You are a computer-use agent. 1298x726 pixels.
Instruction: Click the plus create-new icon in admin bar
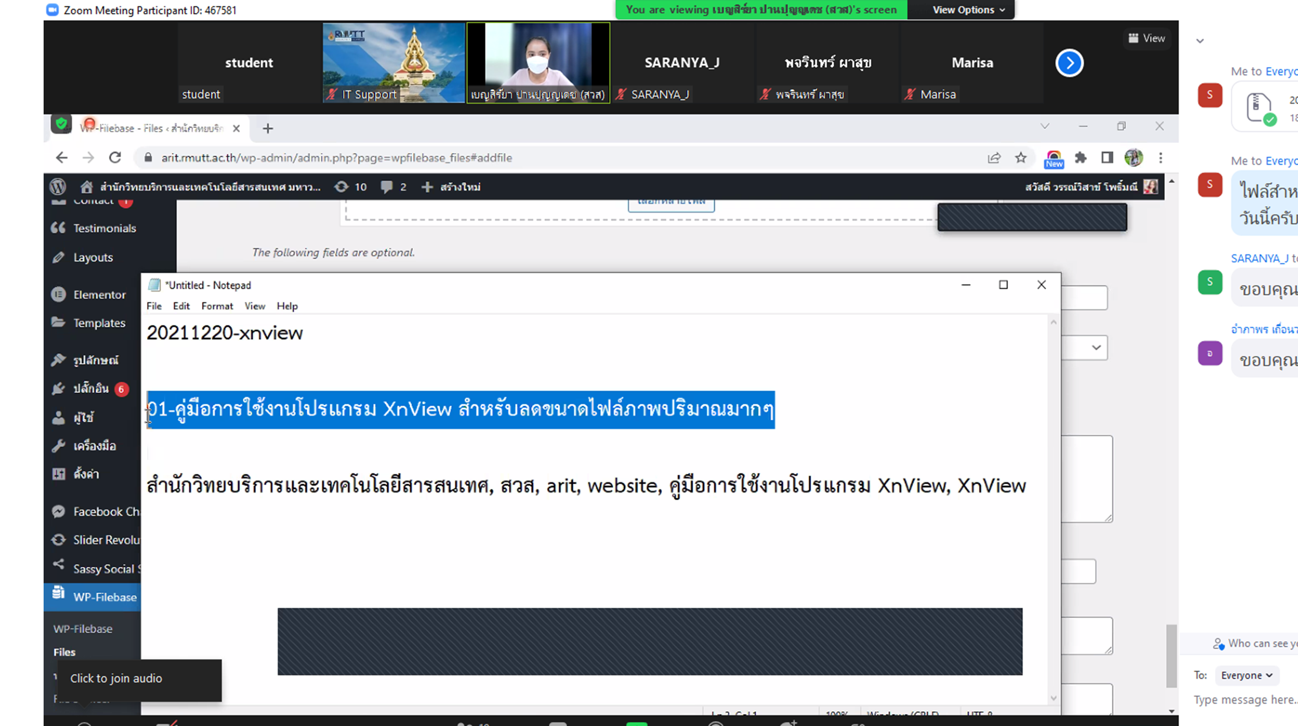[427, 187]
